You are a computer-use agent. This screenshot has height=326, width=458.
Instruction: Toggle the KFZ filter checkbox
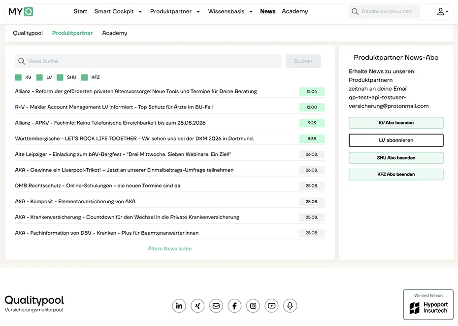(84, 77)
